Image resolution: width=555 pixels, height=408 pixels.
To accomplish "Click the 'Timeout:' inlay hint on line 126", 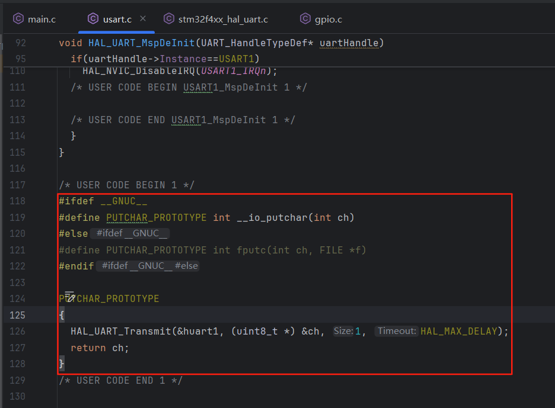I will (397, 331).
